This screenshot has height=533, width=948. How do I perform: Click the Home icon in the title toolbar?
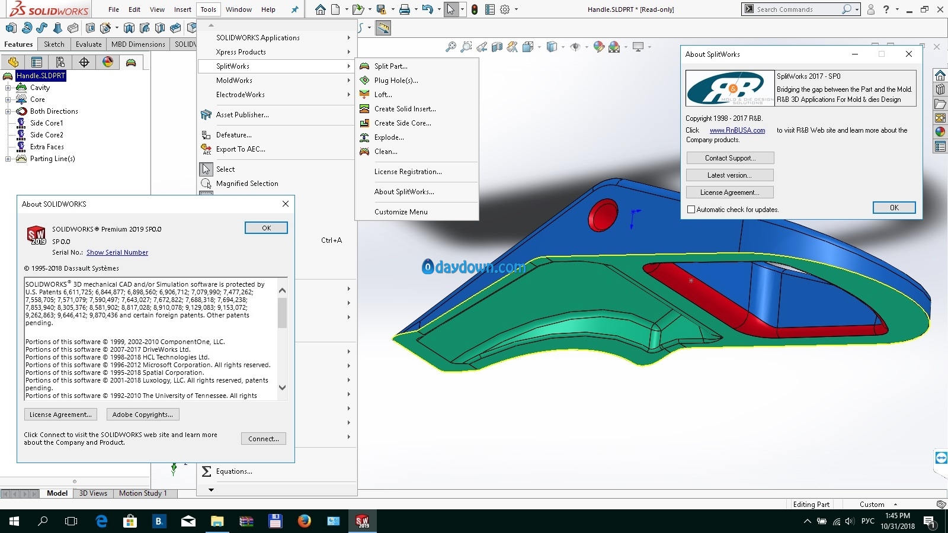320,9
